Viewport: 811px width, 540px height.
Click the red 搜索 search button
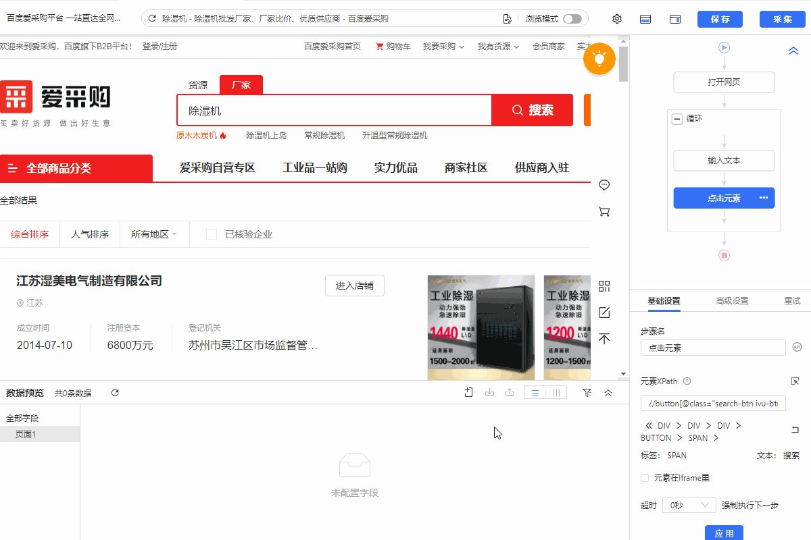tap(533, 110)
